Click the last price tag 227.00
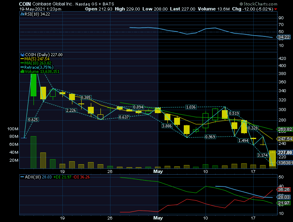 point(285,152)
